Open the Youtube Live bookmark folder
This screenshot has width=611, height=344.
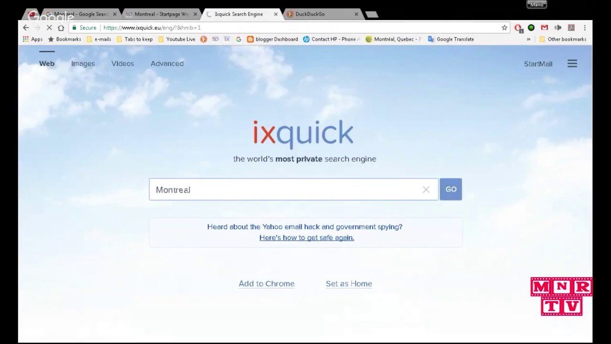click(x=177, y=39)
